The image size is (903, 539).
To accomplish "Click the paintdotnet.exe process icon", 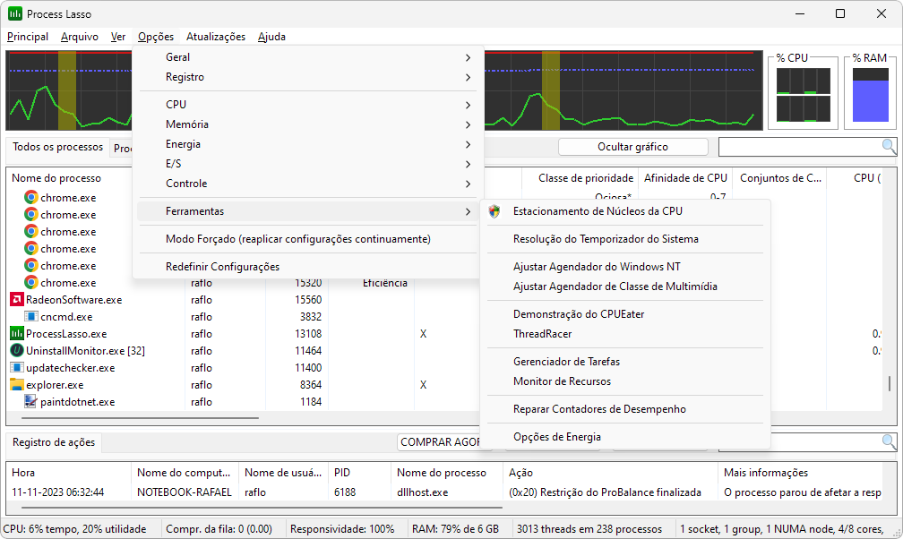I will (31, 401).
